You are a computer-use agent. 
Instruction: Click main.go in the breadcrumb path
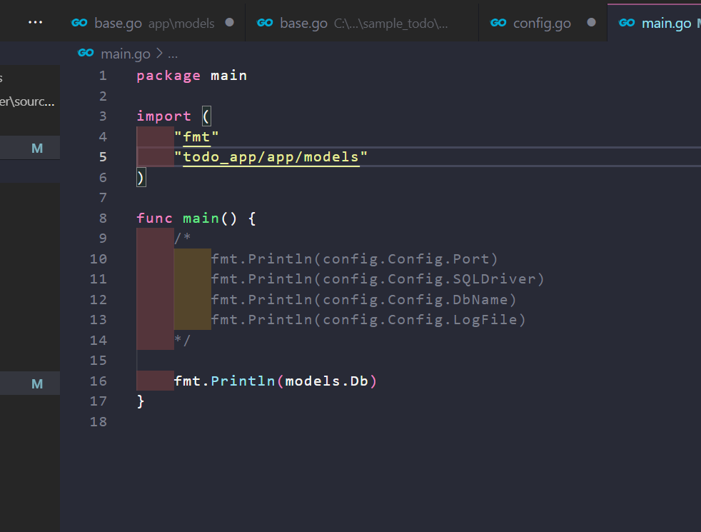[124, 54]
